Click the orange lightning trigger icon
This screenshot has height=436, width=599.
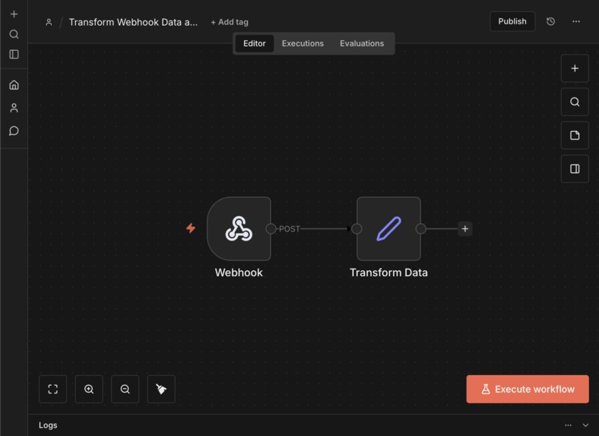191,228
